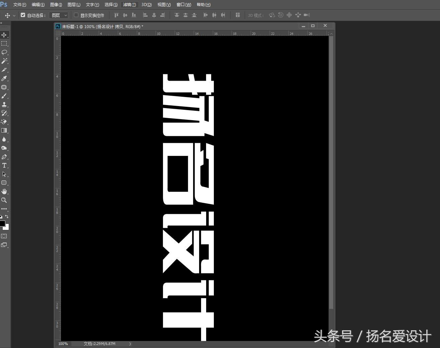The image size is (440, 348).
Task: Click the align top edges icon
Action: pos(116,15)
